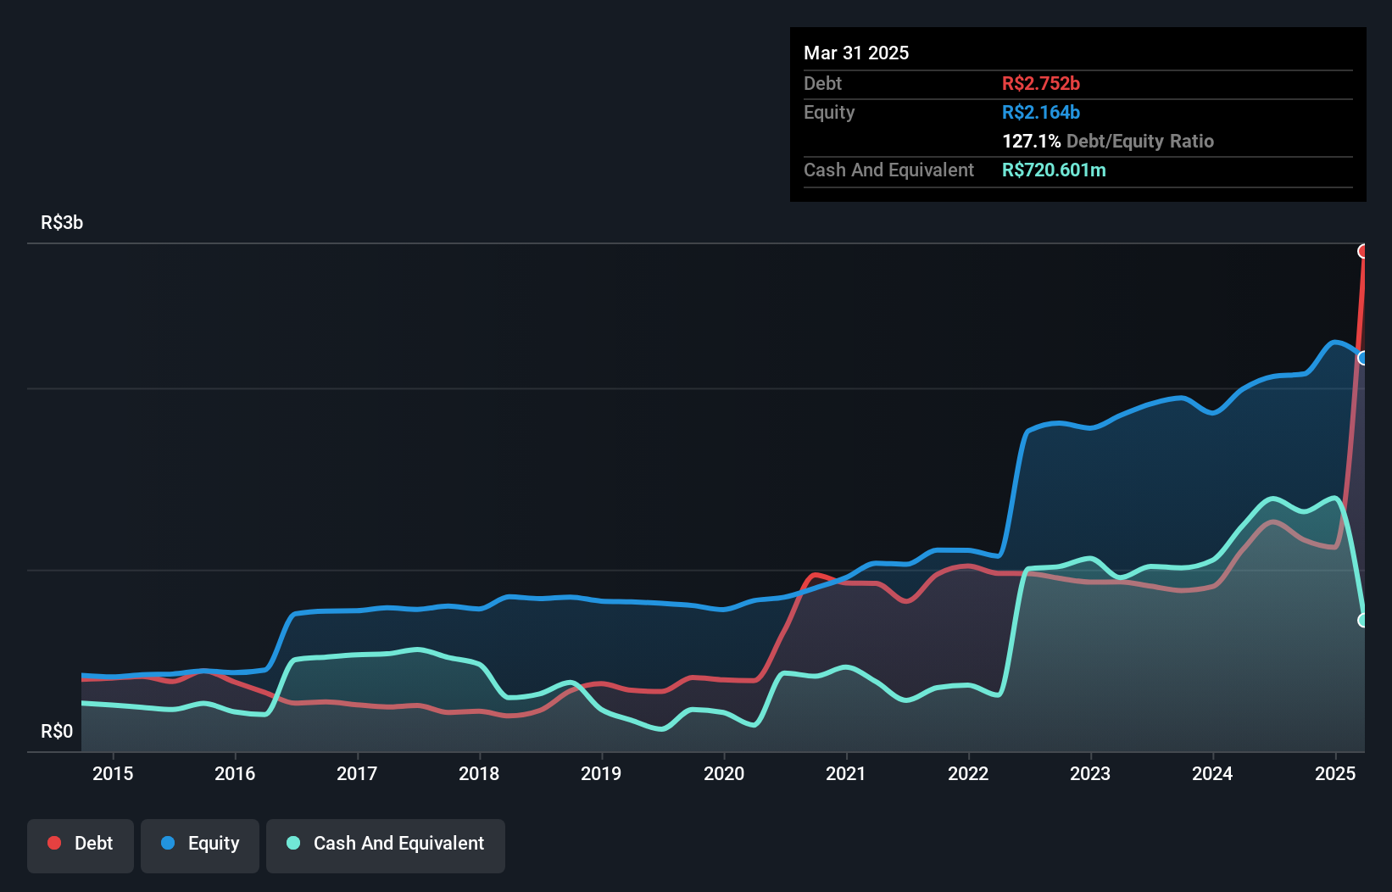The height and width of the screenshot is (892, 1392).
Task: Click the Equity row label in tooltip
Action: [829, 112]
